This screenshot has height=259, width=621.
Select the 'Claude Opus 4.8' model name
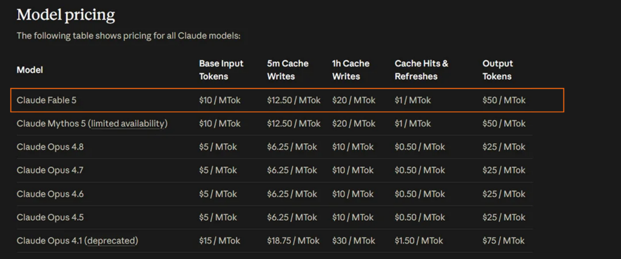point(50,147)
